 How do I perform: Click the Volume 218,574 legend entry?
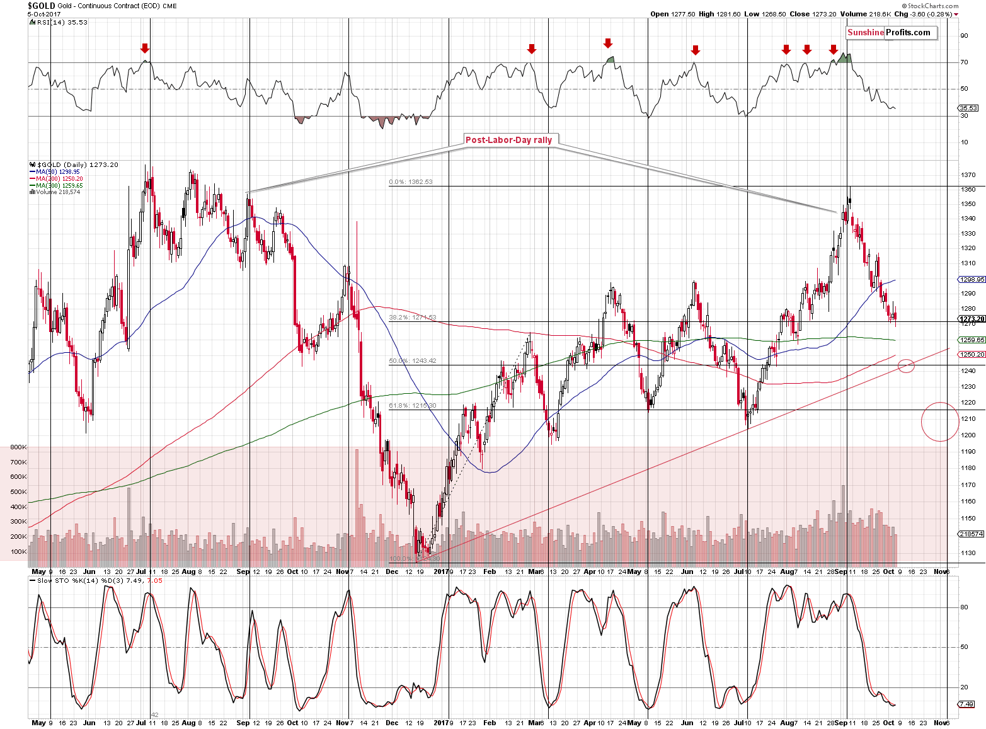[55, 192]
